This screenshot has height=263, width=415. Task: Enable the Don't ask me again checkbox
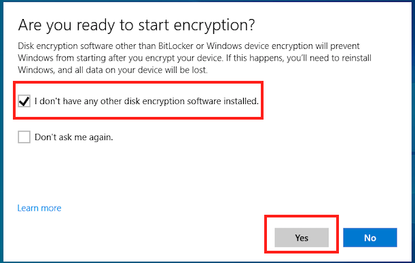click(24, 137)
